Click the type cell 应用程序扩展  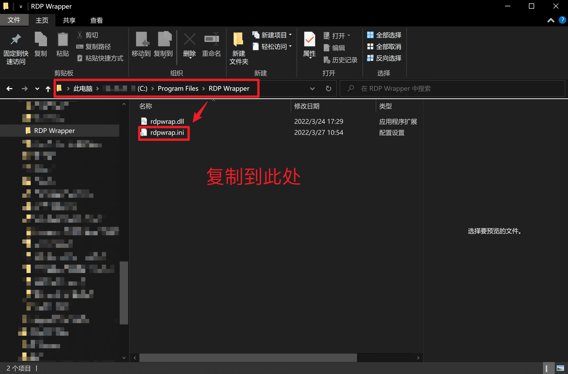[398, 121]
